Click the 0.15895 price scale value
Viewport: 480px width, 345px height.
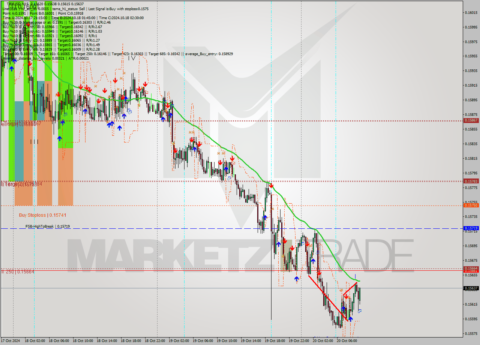click(471, 100)
